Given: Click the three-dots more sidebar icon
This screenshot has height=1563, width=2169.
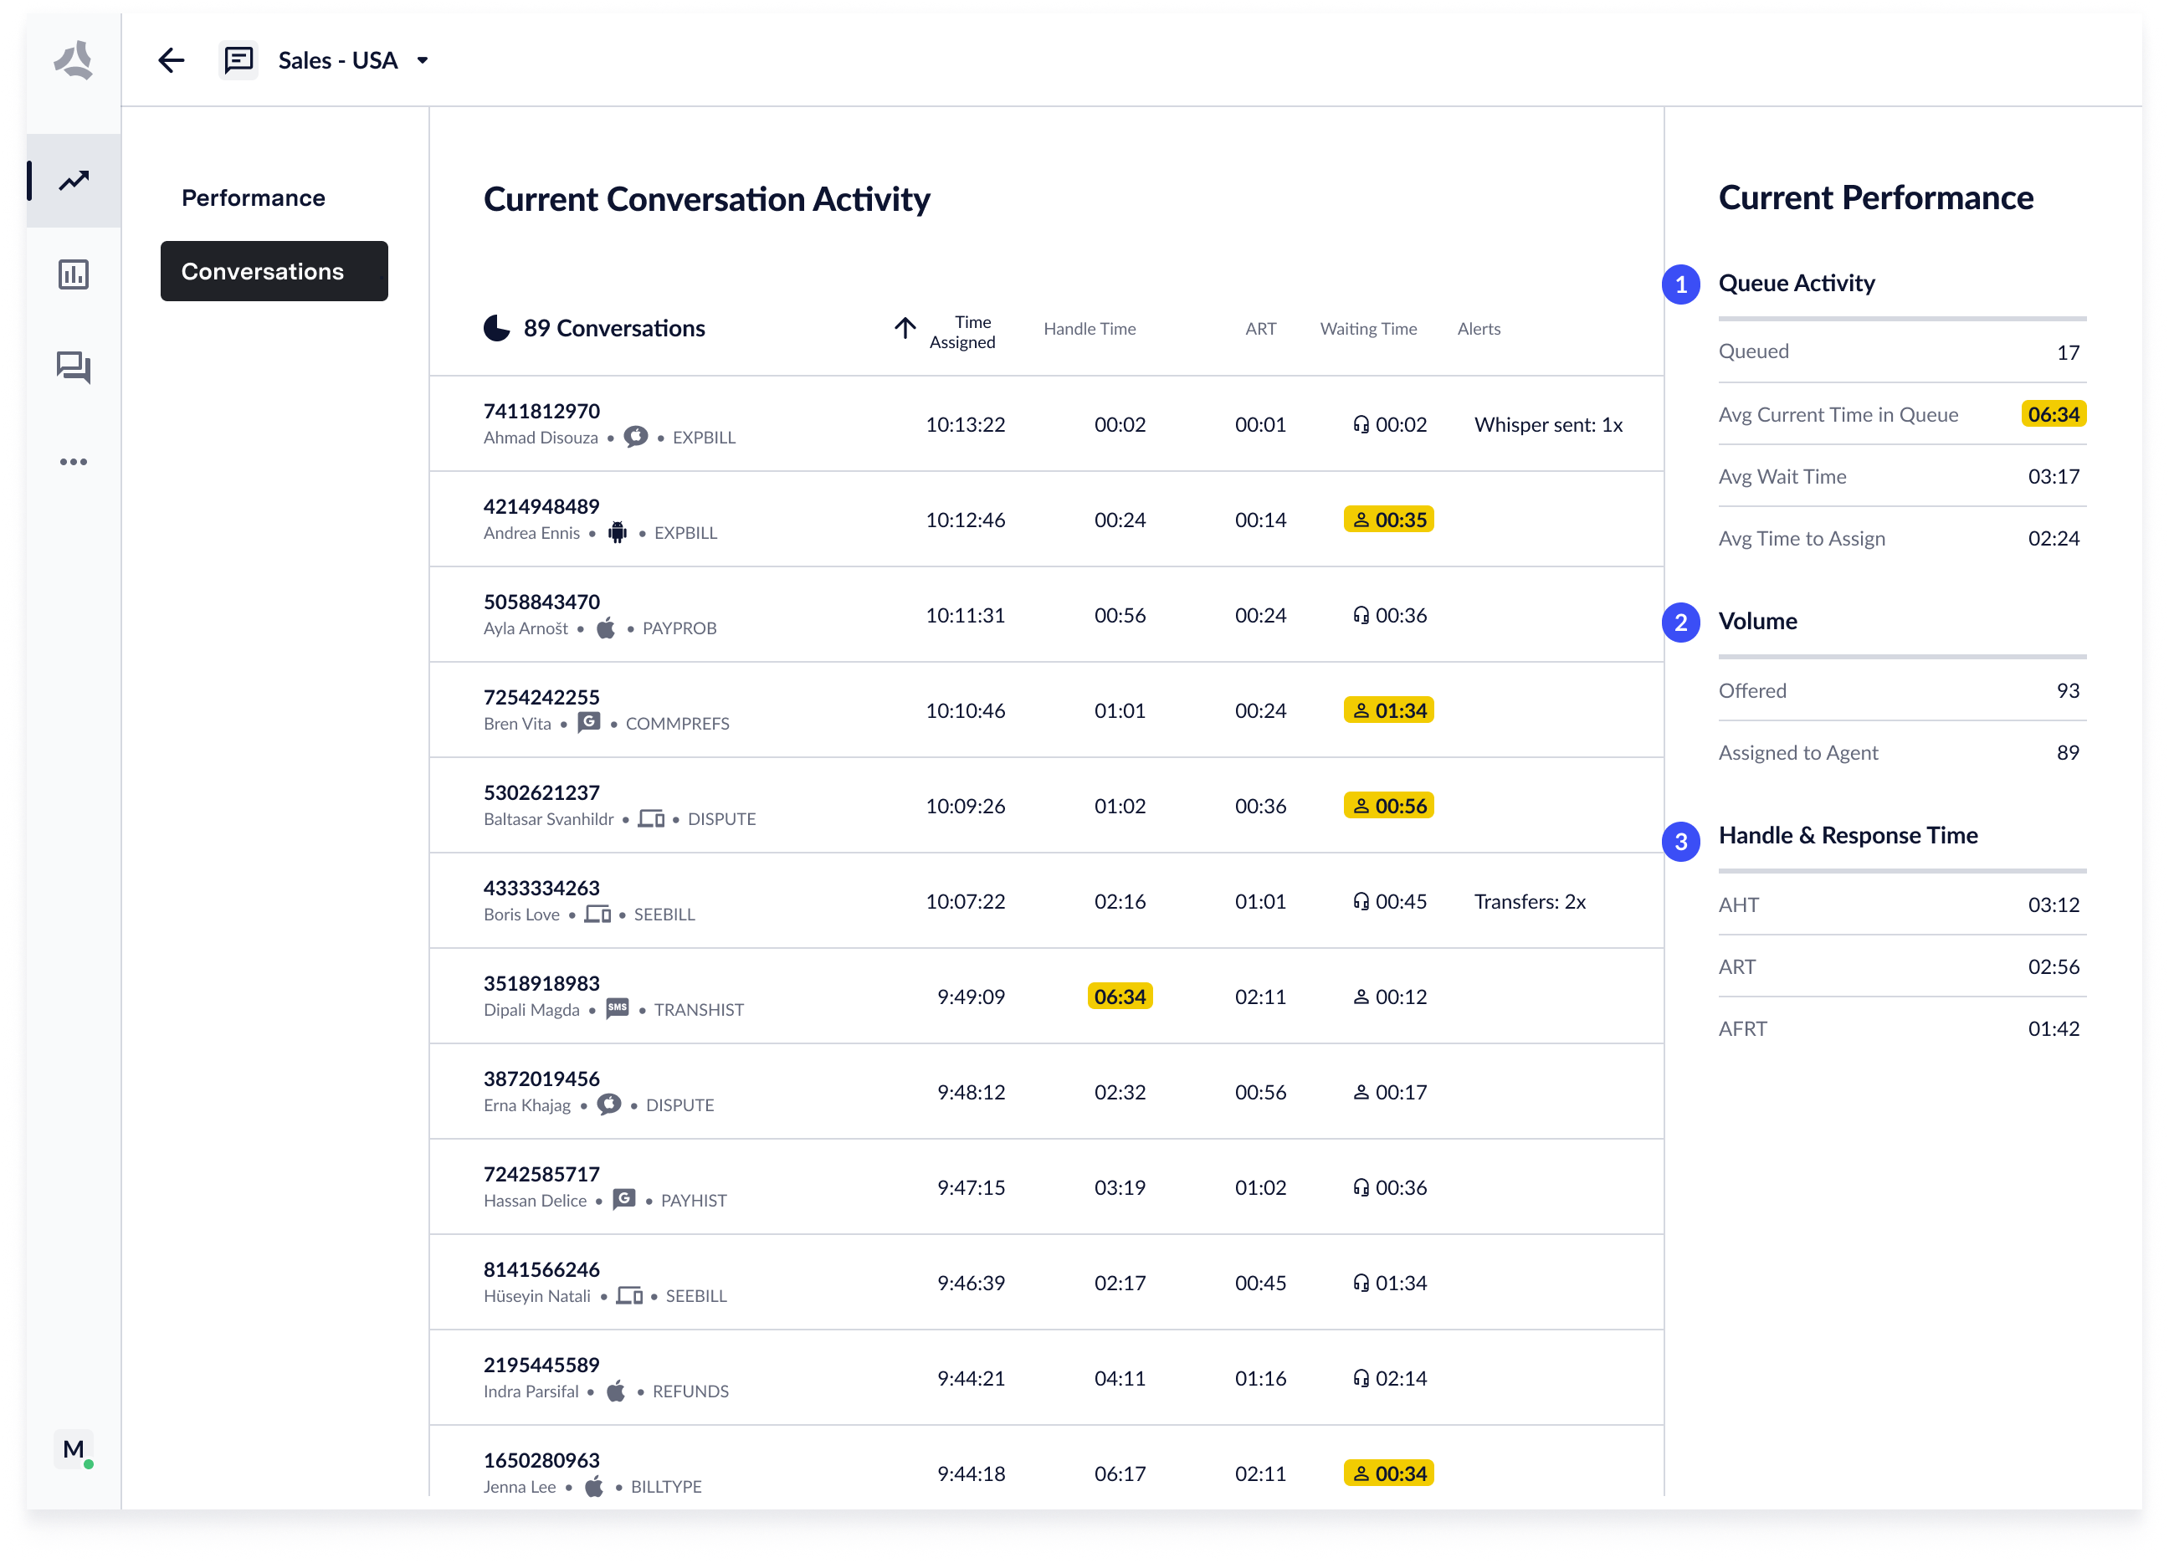Looking at the screenshot, I should pos(74,462).
